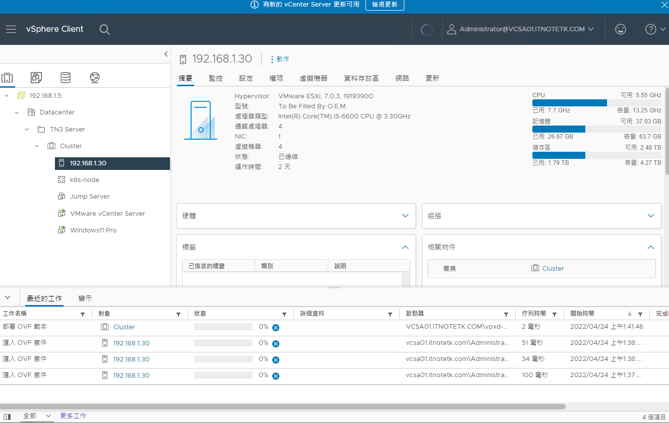Viewport: 669px width, 423px height.
Task: Collapse the 標籤 panel
Action: click(x=405, y=248)
